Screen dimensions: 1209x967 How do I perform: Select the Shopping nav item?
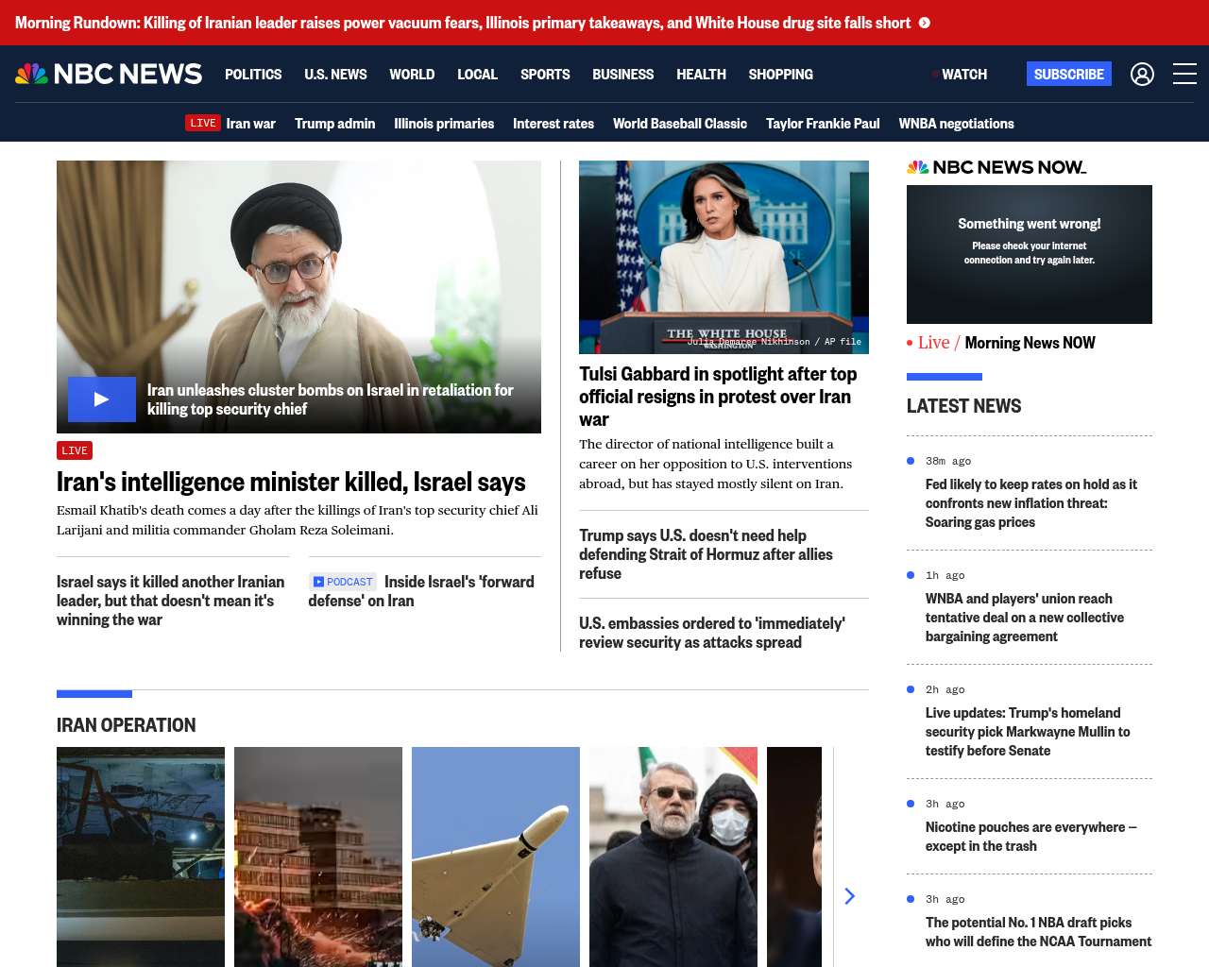[x=780, y=74]
